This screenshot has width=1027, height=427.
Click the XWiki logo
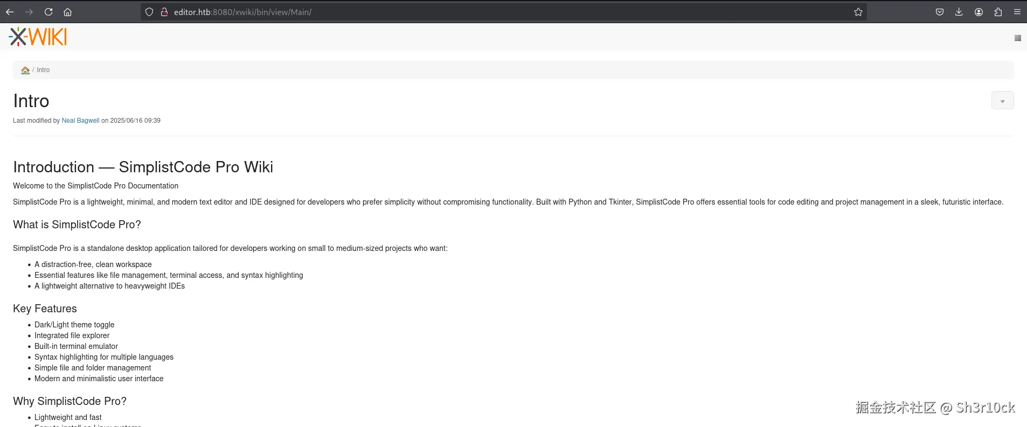[38, 37]
